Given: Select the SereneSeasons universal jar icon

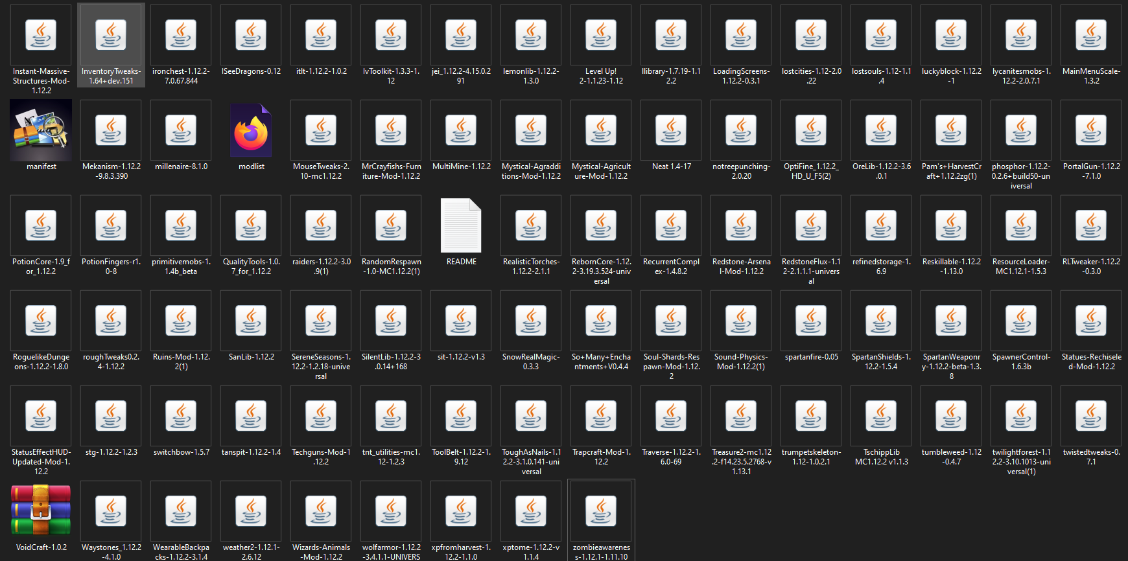Looking at the screenshot, I should (321, 321).
